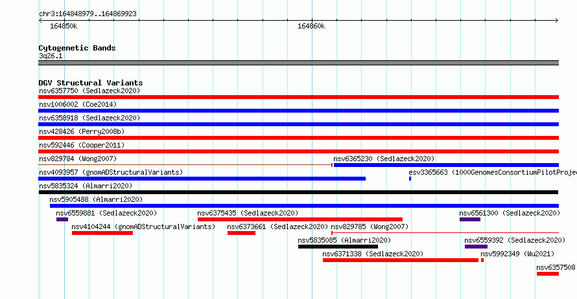Click the blue bar of nsv6358918
Viewport: 577px width, 299px height.
(298, 124)
